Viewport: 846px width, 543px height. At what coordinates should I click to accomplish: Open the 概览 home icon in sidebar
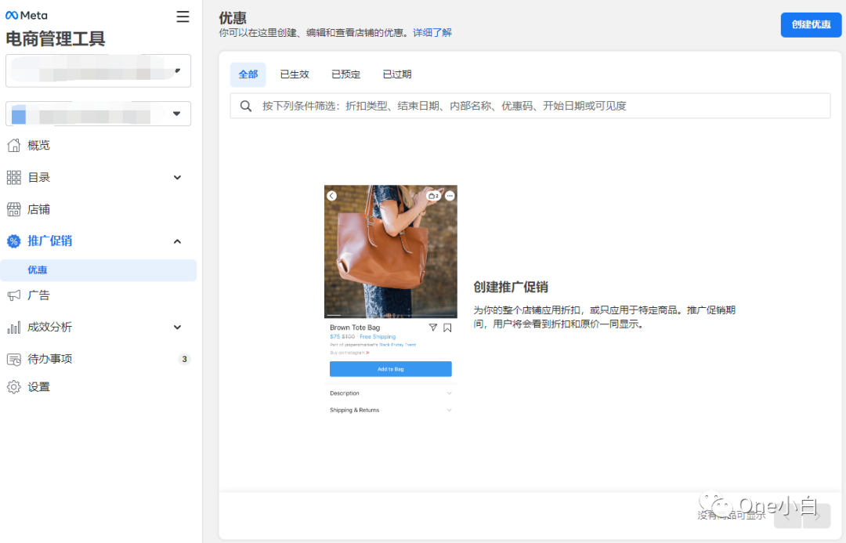point(14,145)
